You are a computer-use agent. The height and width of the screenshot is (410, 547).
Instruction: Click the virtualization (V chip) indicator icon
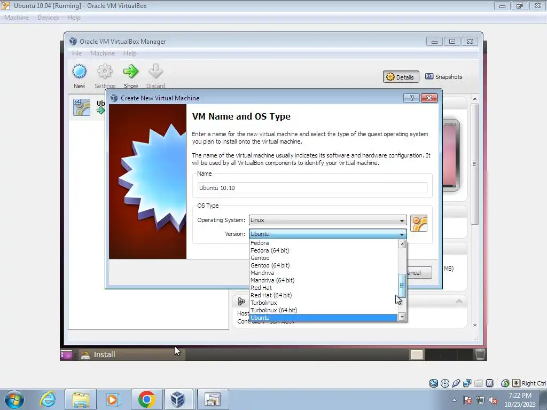coord(489,383)
